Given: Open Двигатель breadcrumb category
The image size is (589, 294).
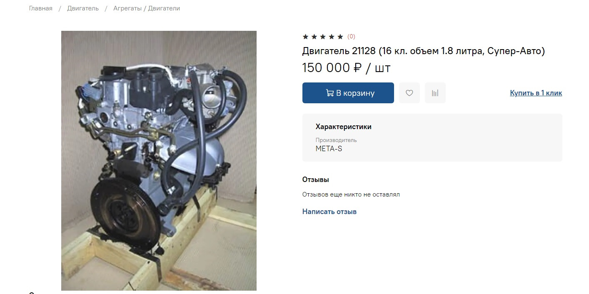Looking at the screenshot, I should click(83, 8).
